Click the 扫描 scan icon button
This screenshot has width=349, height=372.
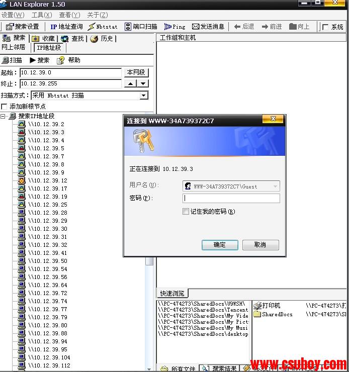pos(12,60)
